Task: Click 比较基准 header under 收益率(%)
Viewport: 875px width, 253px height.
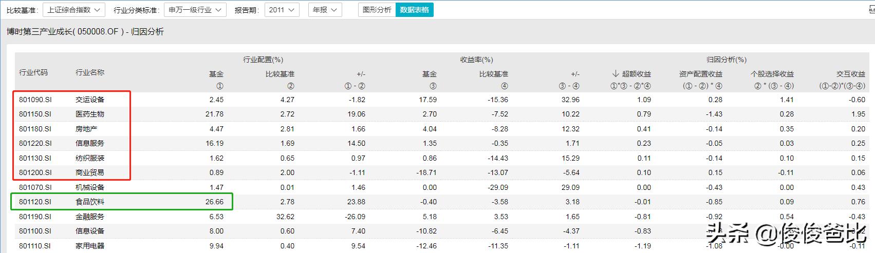Action: (x=494, y=74)
